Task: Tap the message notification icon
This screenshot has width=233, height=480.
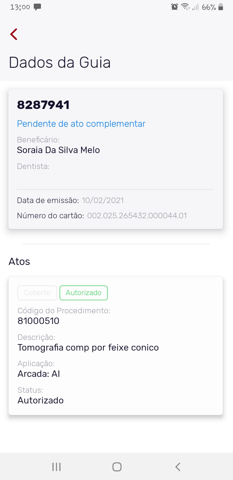Action: click(x=38, y=7)
